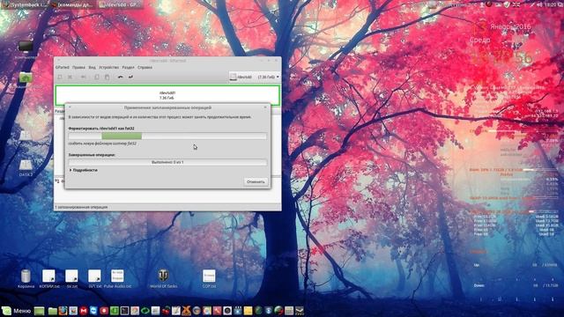
Task: Switch to the команды window in the panel
Action: [x=72, y=4]
